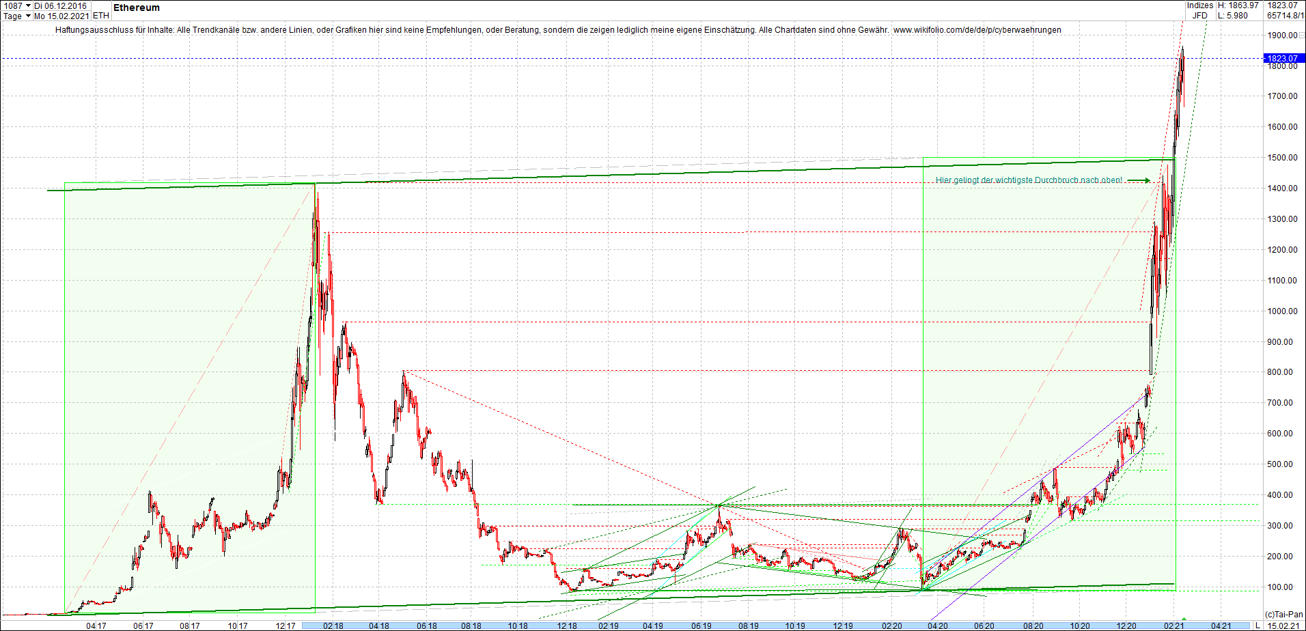Select the end date Mo 15.02.2021

pos(61,16)
